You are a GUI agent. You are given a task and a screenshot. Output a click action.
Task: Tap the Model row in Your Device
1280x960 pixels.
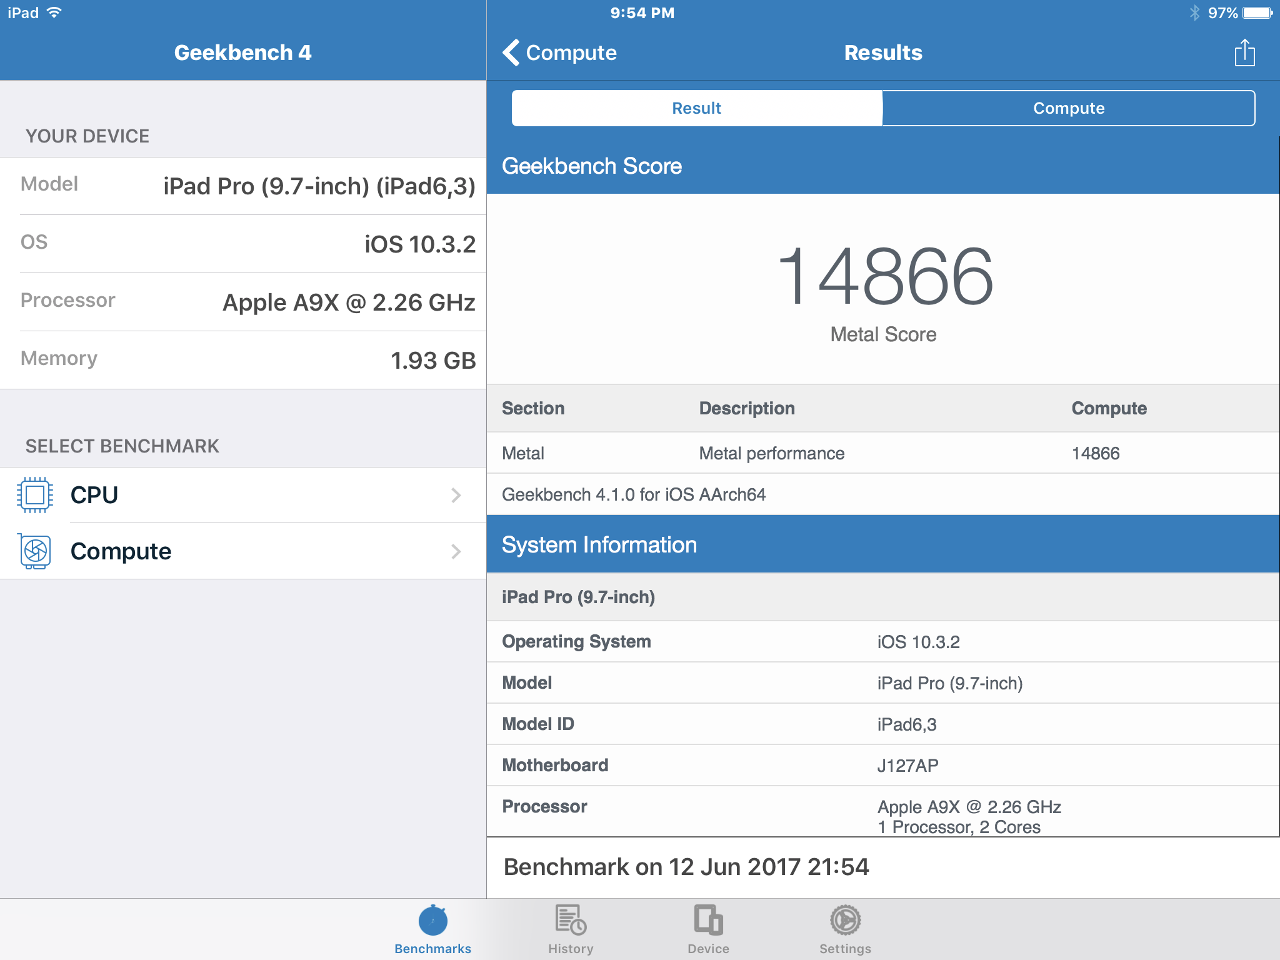tap(243, 186)
